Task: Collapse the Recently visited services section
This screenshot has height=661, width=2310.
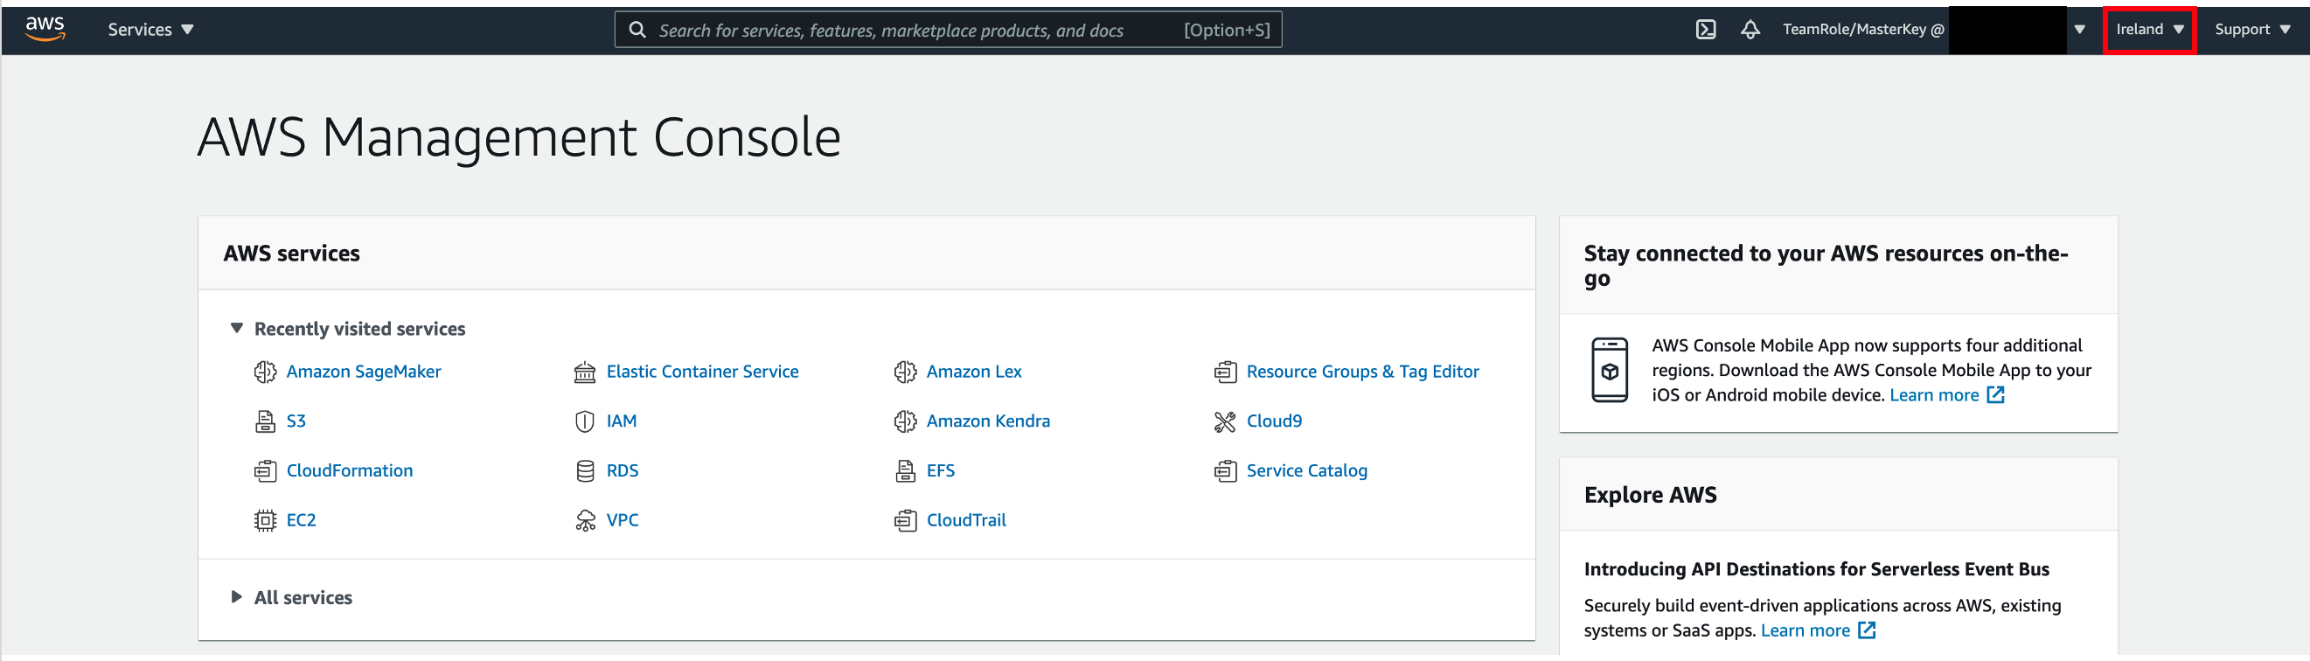Action: click(x=237, y=328)
